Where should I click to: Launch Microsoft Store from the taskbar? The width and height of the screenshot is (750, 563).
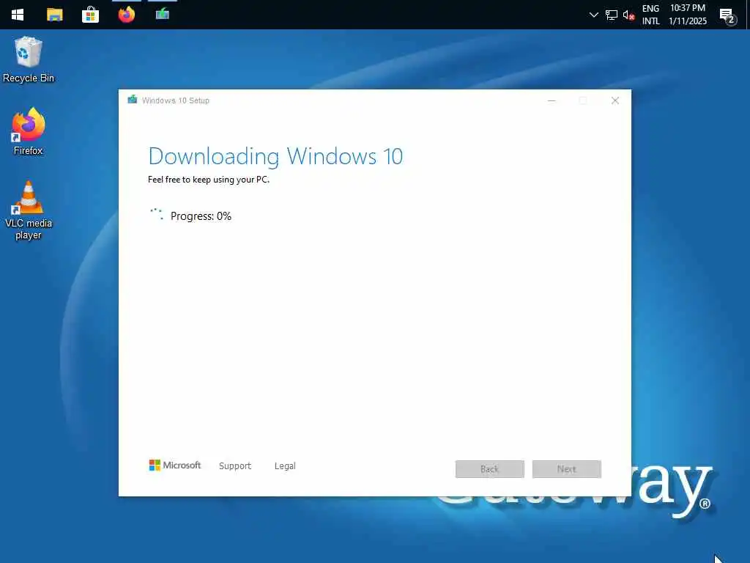90,15
